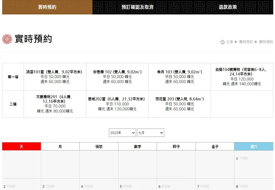Screen dimensions: 275x190
Task: Go to 主要 breadcrumb link
Action: (230, 42)
